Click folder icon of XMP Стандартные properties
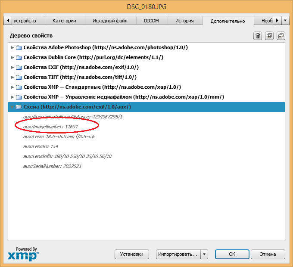This screenshot has width=293, height=267. pyautogui.click(x=19, y=87)
